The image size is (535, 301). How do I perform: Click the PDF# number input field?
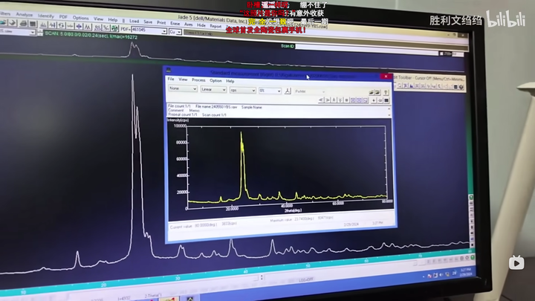[x=149, y=30]
